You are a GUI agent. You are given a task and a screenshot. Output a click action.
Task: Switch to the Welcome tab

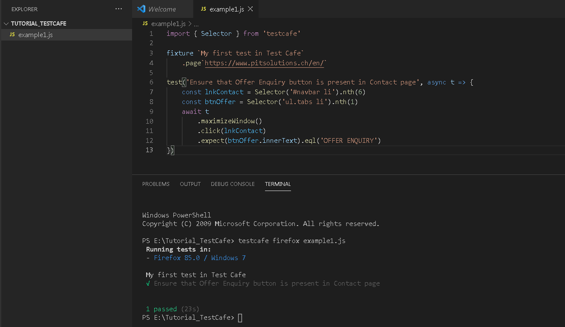162,9
